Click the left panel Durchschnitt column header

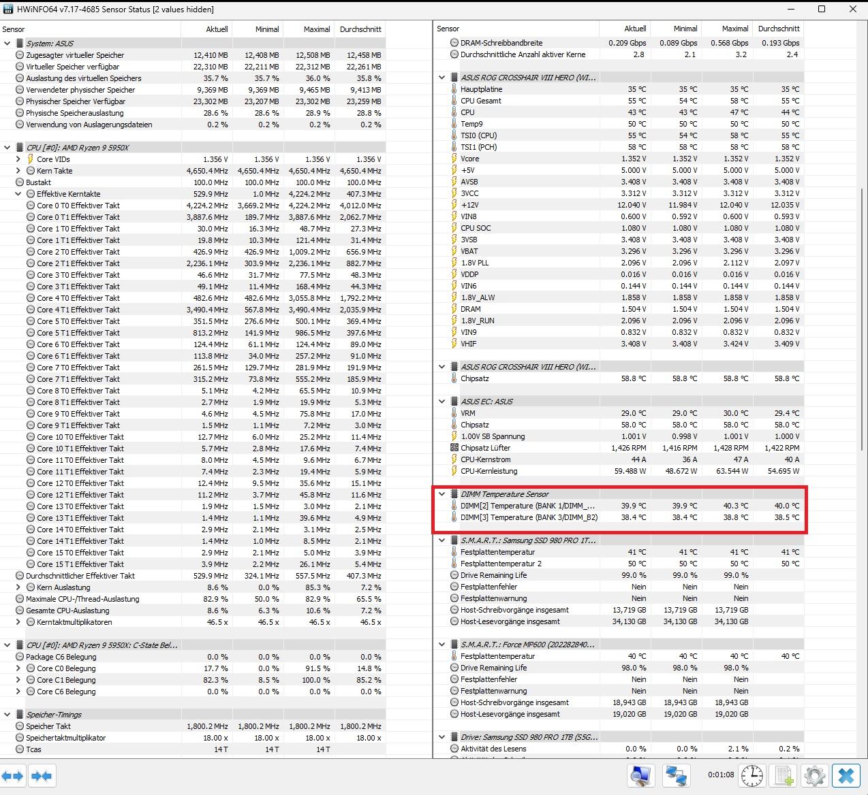(x=360, y=29)
